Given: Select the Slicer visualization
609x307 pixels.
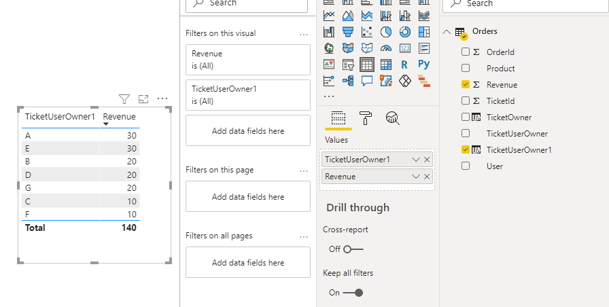Looking at the screenshot, I should point(348,65).
